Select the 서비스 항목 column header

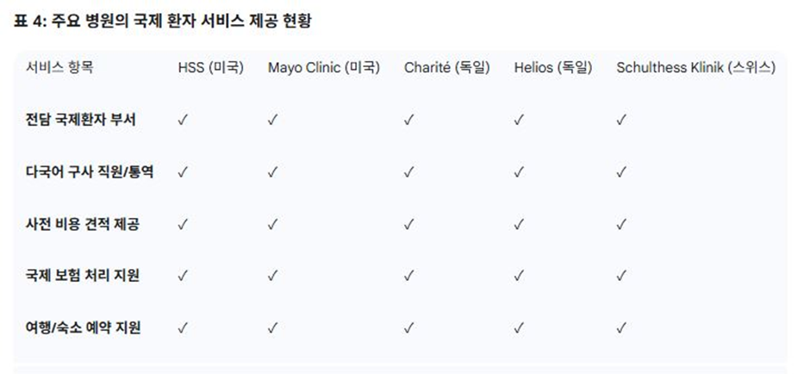coord(59,68)
